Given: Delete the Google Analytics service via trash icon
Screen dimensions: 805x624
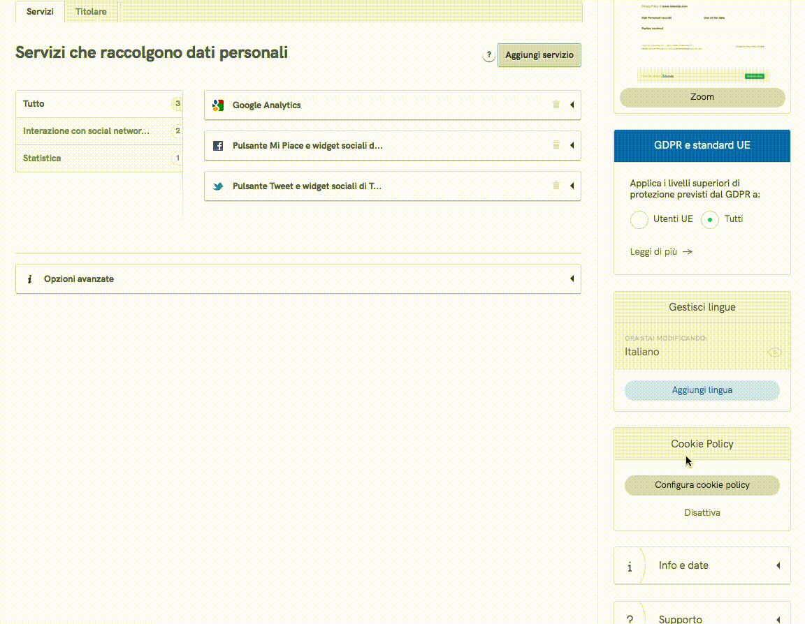Looking at the screenshot, I should [556, 105].
